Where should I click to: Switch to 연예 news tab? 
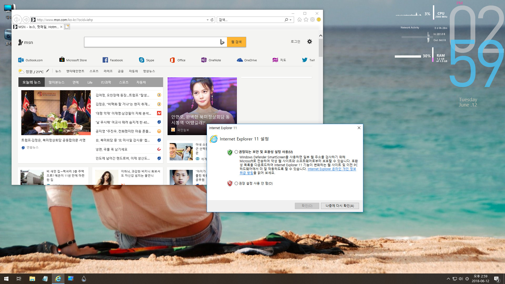coord(76,82)
